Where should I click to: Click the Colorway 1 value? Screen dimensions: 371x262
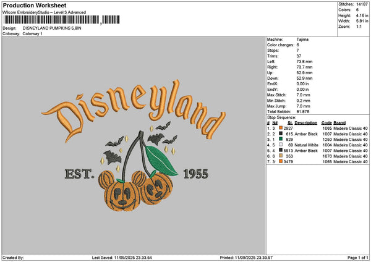click(x=32, y=34)
